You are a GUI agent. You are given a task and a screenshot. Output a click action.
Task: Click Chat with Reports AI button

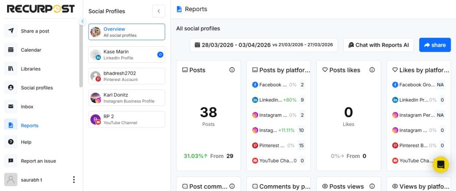click(x=379, y=45)
